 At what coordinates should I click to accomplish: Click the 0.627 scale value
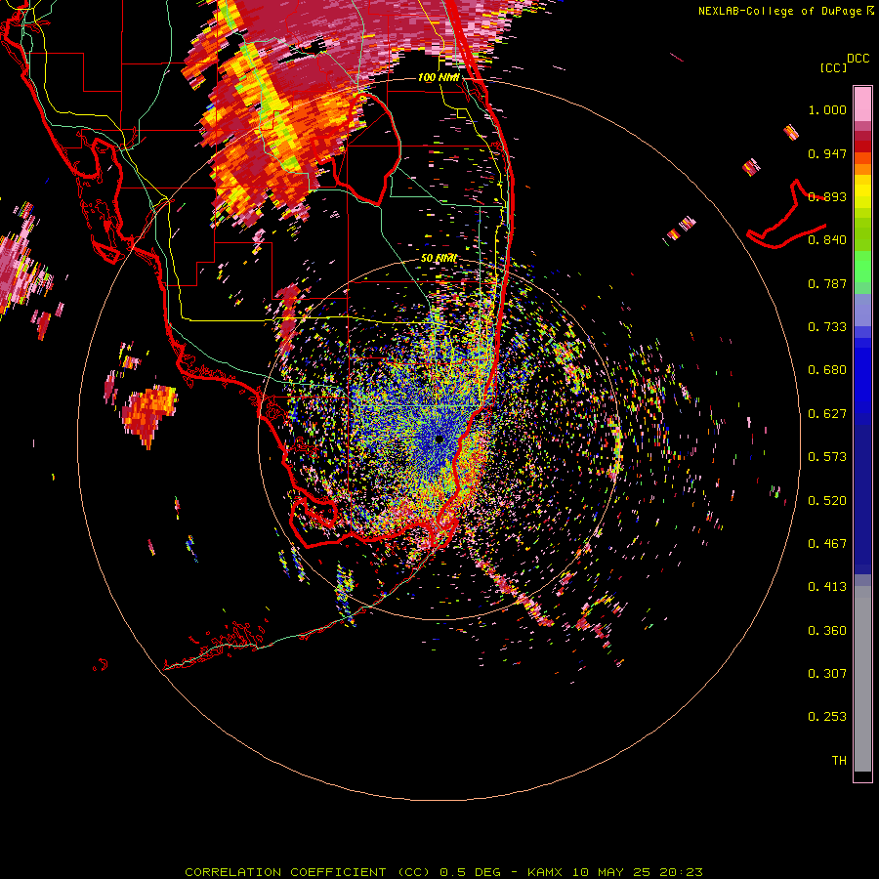(x=827, y=414)
